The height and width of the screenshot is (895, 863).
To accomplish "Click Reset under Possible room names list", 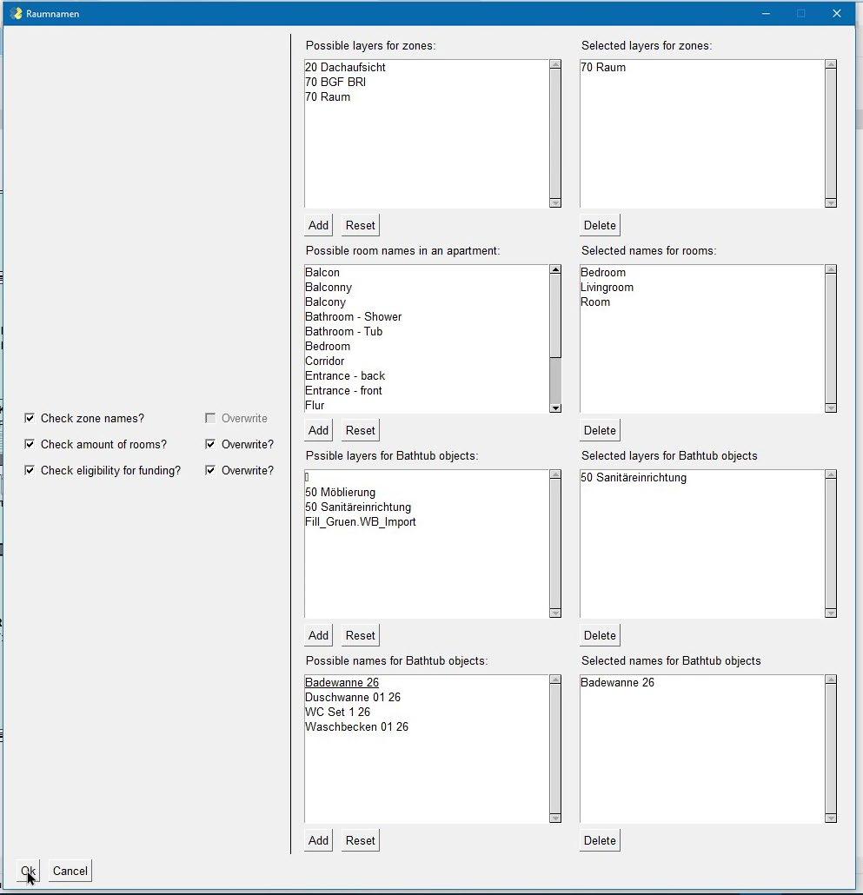I will 360,430.
